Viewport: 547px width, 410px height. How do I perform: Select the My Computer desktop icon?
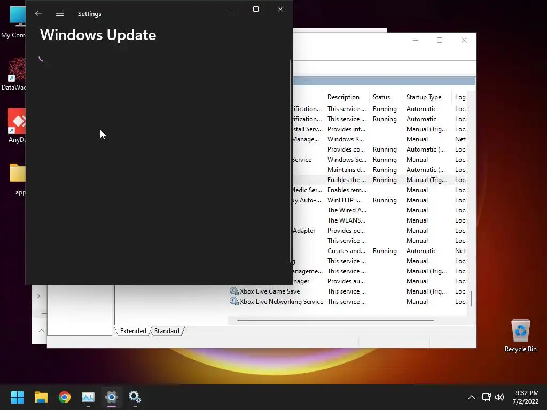[13, 21]
